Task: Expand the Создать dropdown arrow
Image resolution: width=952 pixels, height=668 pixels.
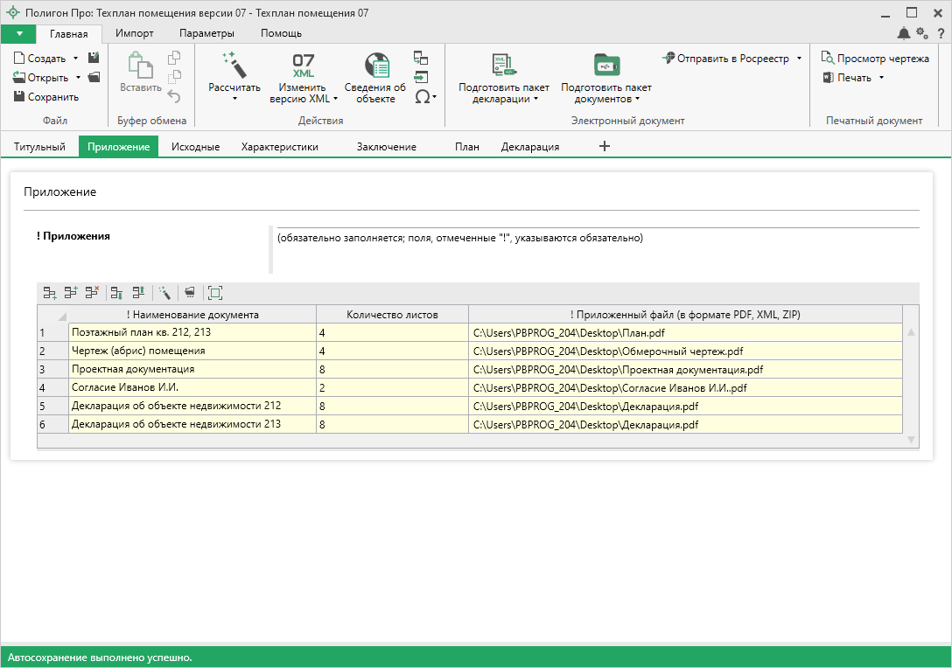Action: 76,59
